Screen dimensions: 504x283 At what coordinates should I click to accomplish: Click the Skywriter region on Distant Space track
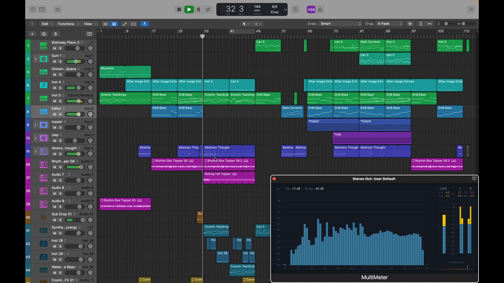(x=112, y=72)
